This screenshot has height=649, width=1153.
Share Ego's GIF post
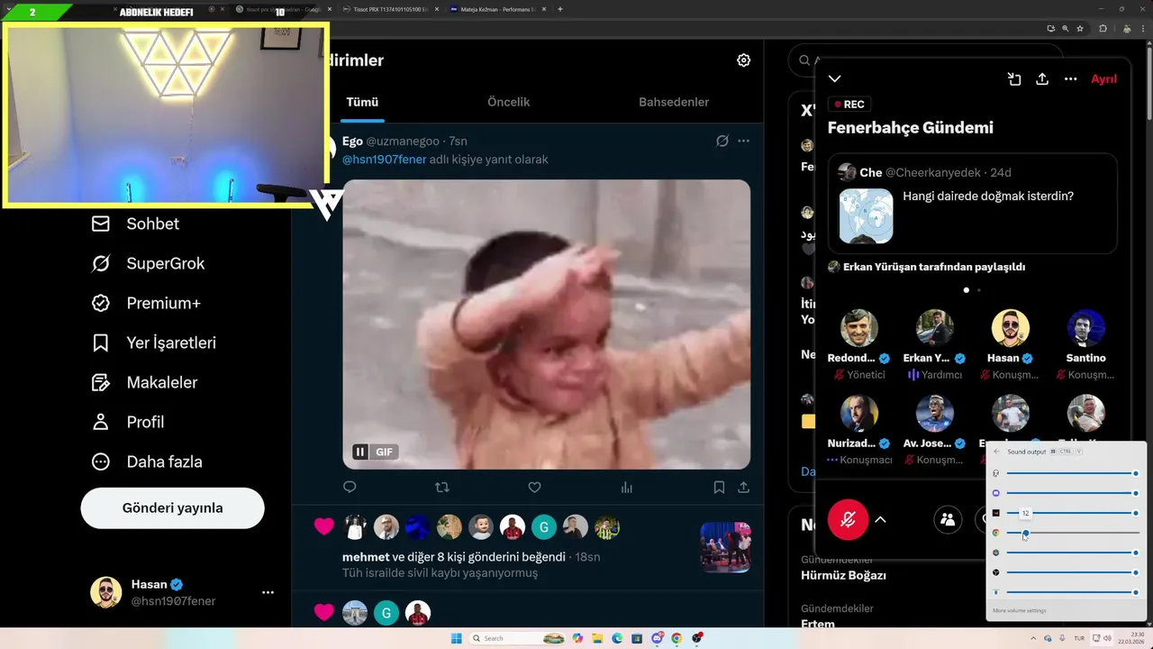pos(744,487)
